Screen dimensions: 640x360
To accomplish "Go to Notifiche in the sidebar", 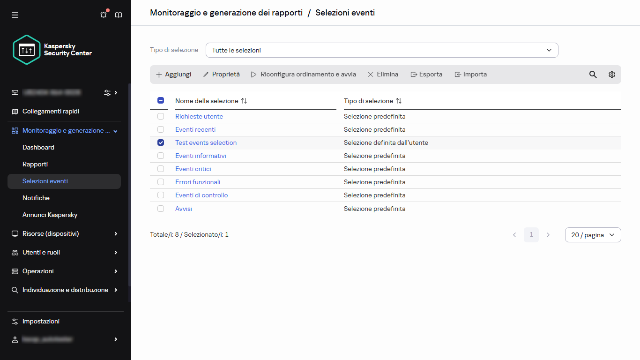I will tap(36, 198).
